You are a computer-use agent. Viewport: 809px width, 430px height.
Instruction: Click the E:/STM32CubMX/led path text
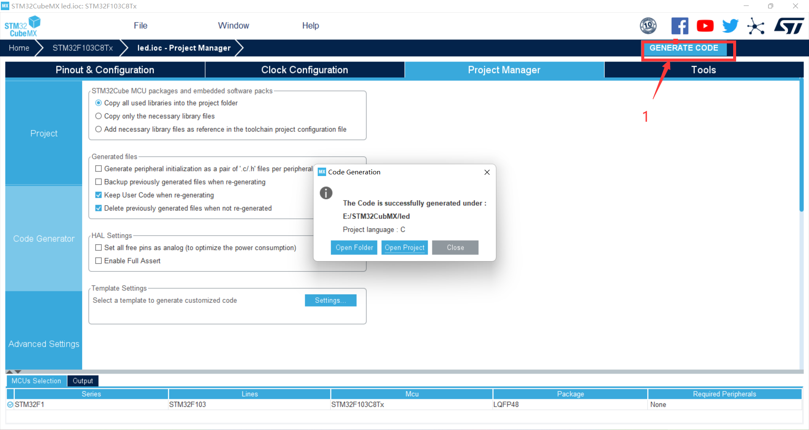376,216
